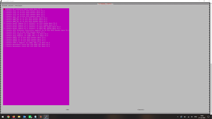Open Firefox from the taskbar
Screen dimensions: 212x119
(14, 117)
